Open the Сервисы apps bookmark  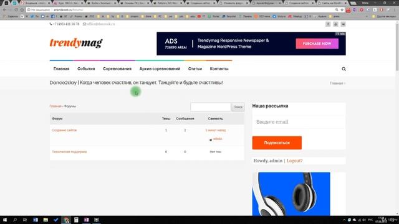point(11,16)
